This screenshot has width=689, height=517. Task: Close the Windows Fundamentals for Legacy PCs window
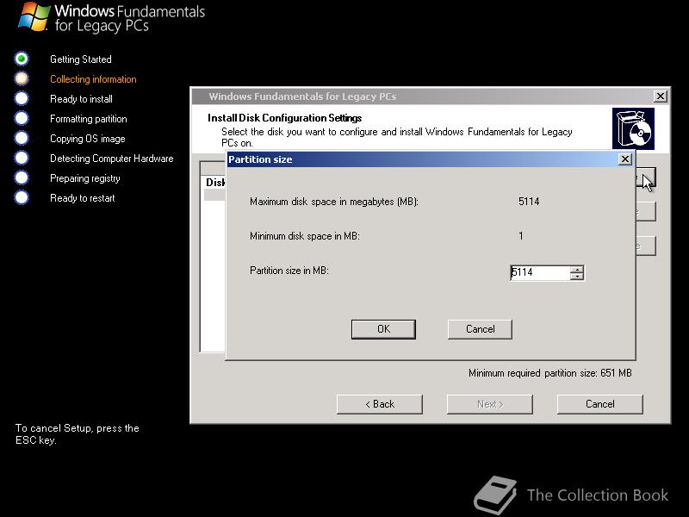660,97
